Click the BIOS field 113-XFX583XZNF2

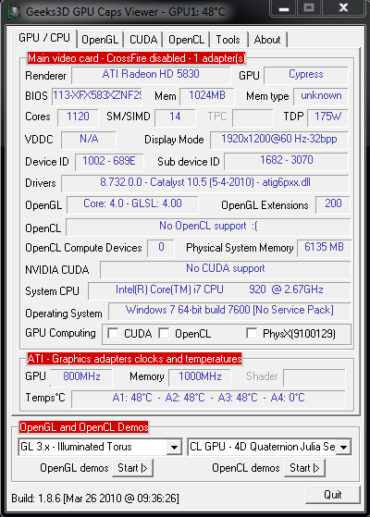(x=97, y=96)
